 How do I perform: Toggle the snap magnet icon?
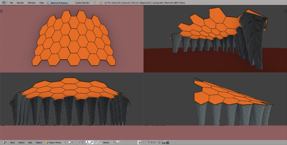pos(149,142)
